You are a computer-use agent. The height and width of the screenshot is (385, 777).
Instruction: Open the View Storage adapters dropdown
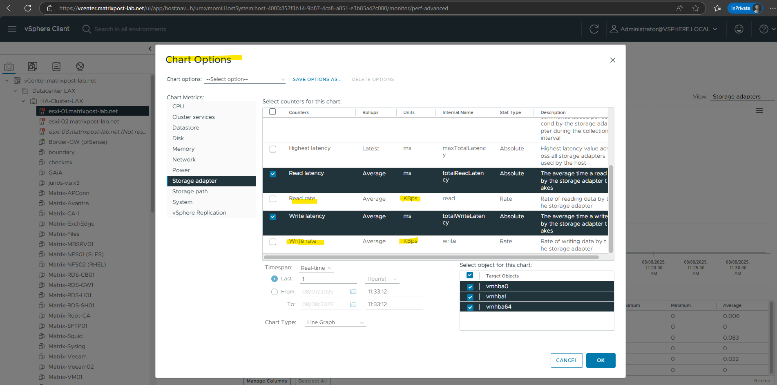(743, 97)
